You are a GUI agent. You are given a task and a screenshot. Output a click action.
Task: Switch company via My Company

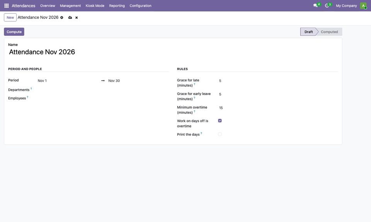346,6
